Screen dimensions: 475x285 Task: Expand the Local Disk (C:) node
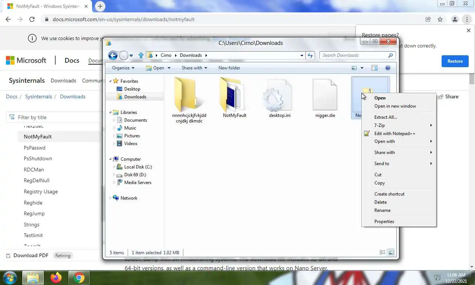click(x=114, y=167)
